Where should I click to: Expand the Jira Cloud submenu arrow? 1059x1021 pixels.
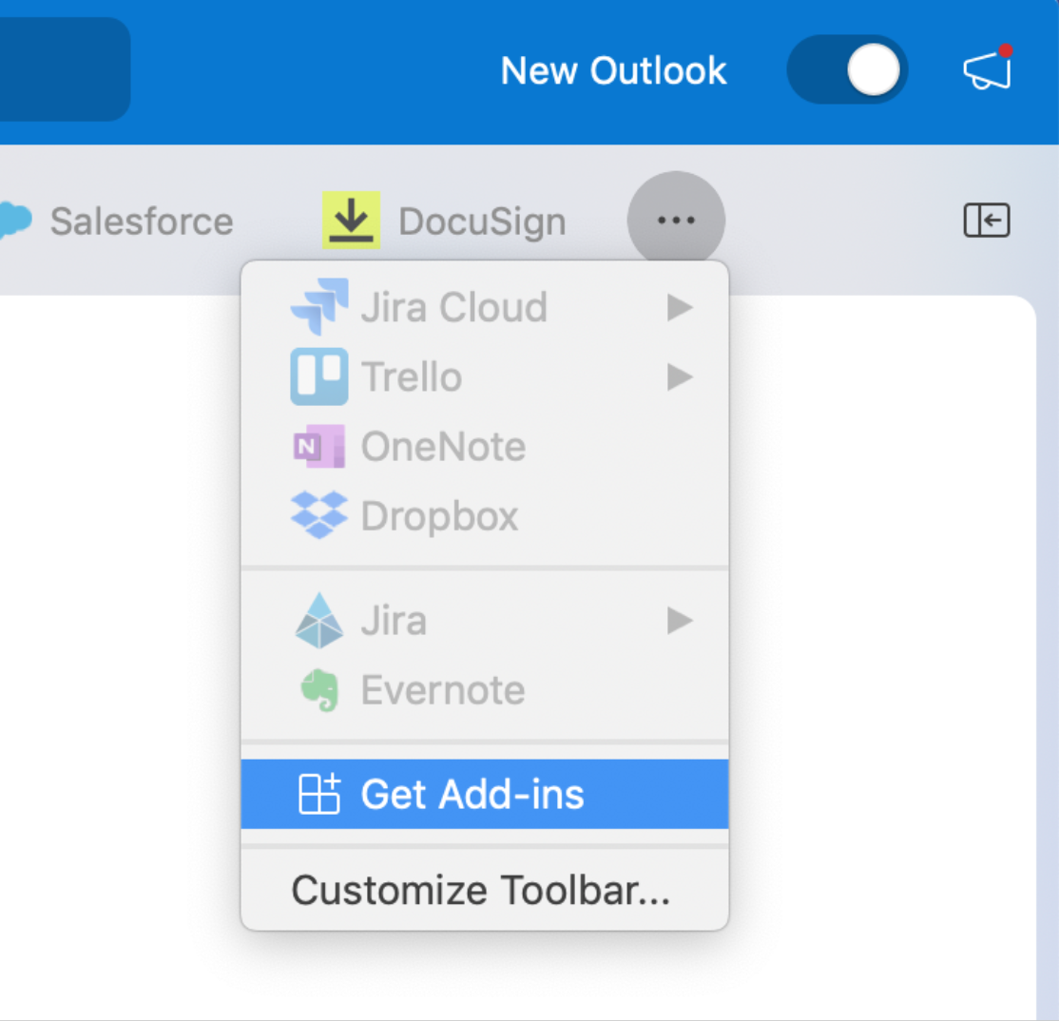[x=680, y=307]
